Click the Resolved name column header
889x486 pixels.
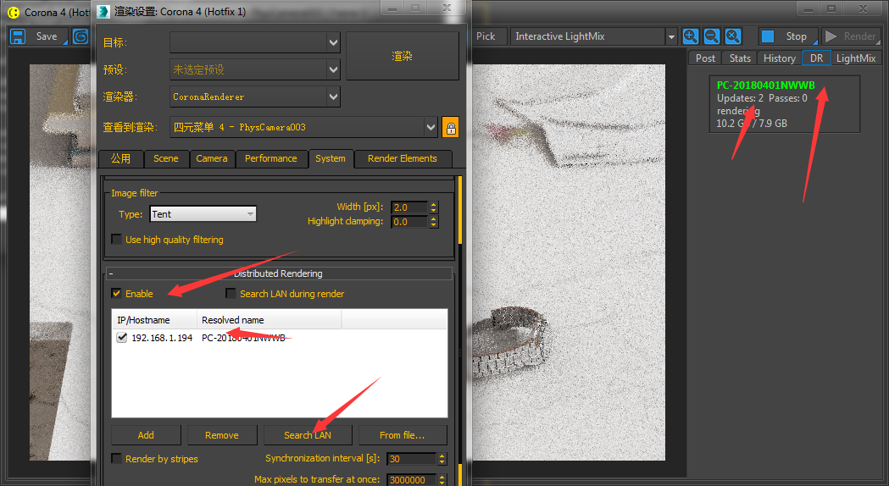click(269, 320)
